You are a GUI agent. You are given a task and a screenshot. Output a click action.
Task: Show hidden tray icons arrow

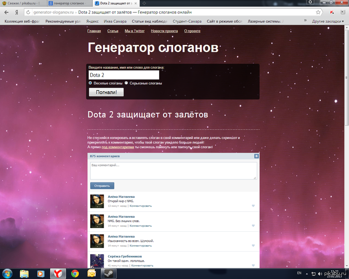pos(307,274)
